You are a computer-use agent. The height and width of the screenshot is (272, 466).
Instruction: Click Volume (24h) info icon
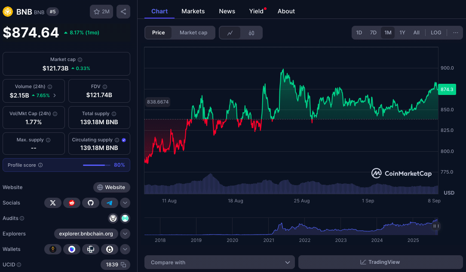(x=50, y=87)
